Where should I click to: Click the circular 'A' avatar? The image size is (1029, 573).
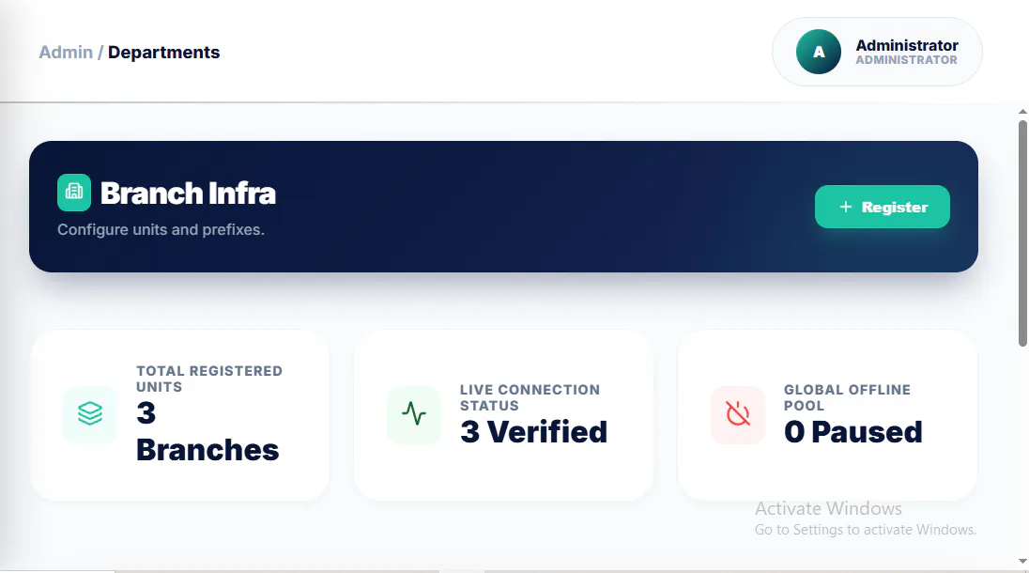point(819,52)
